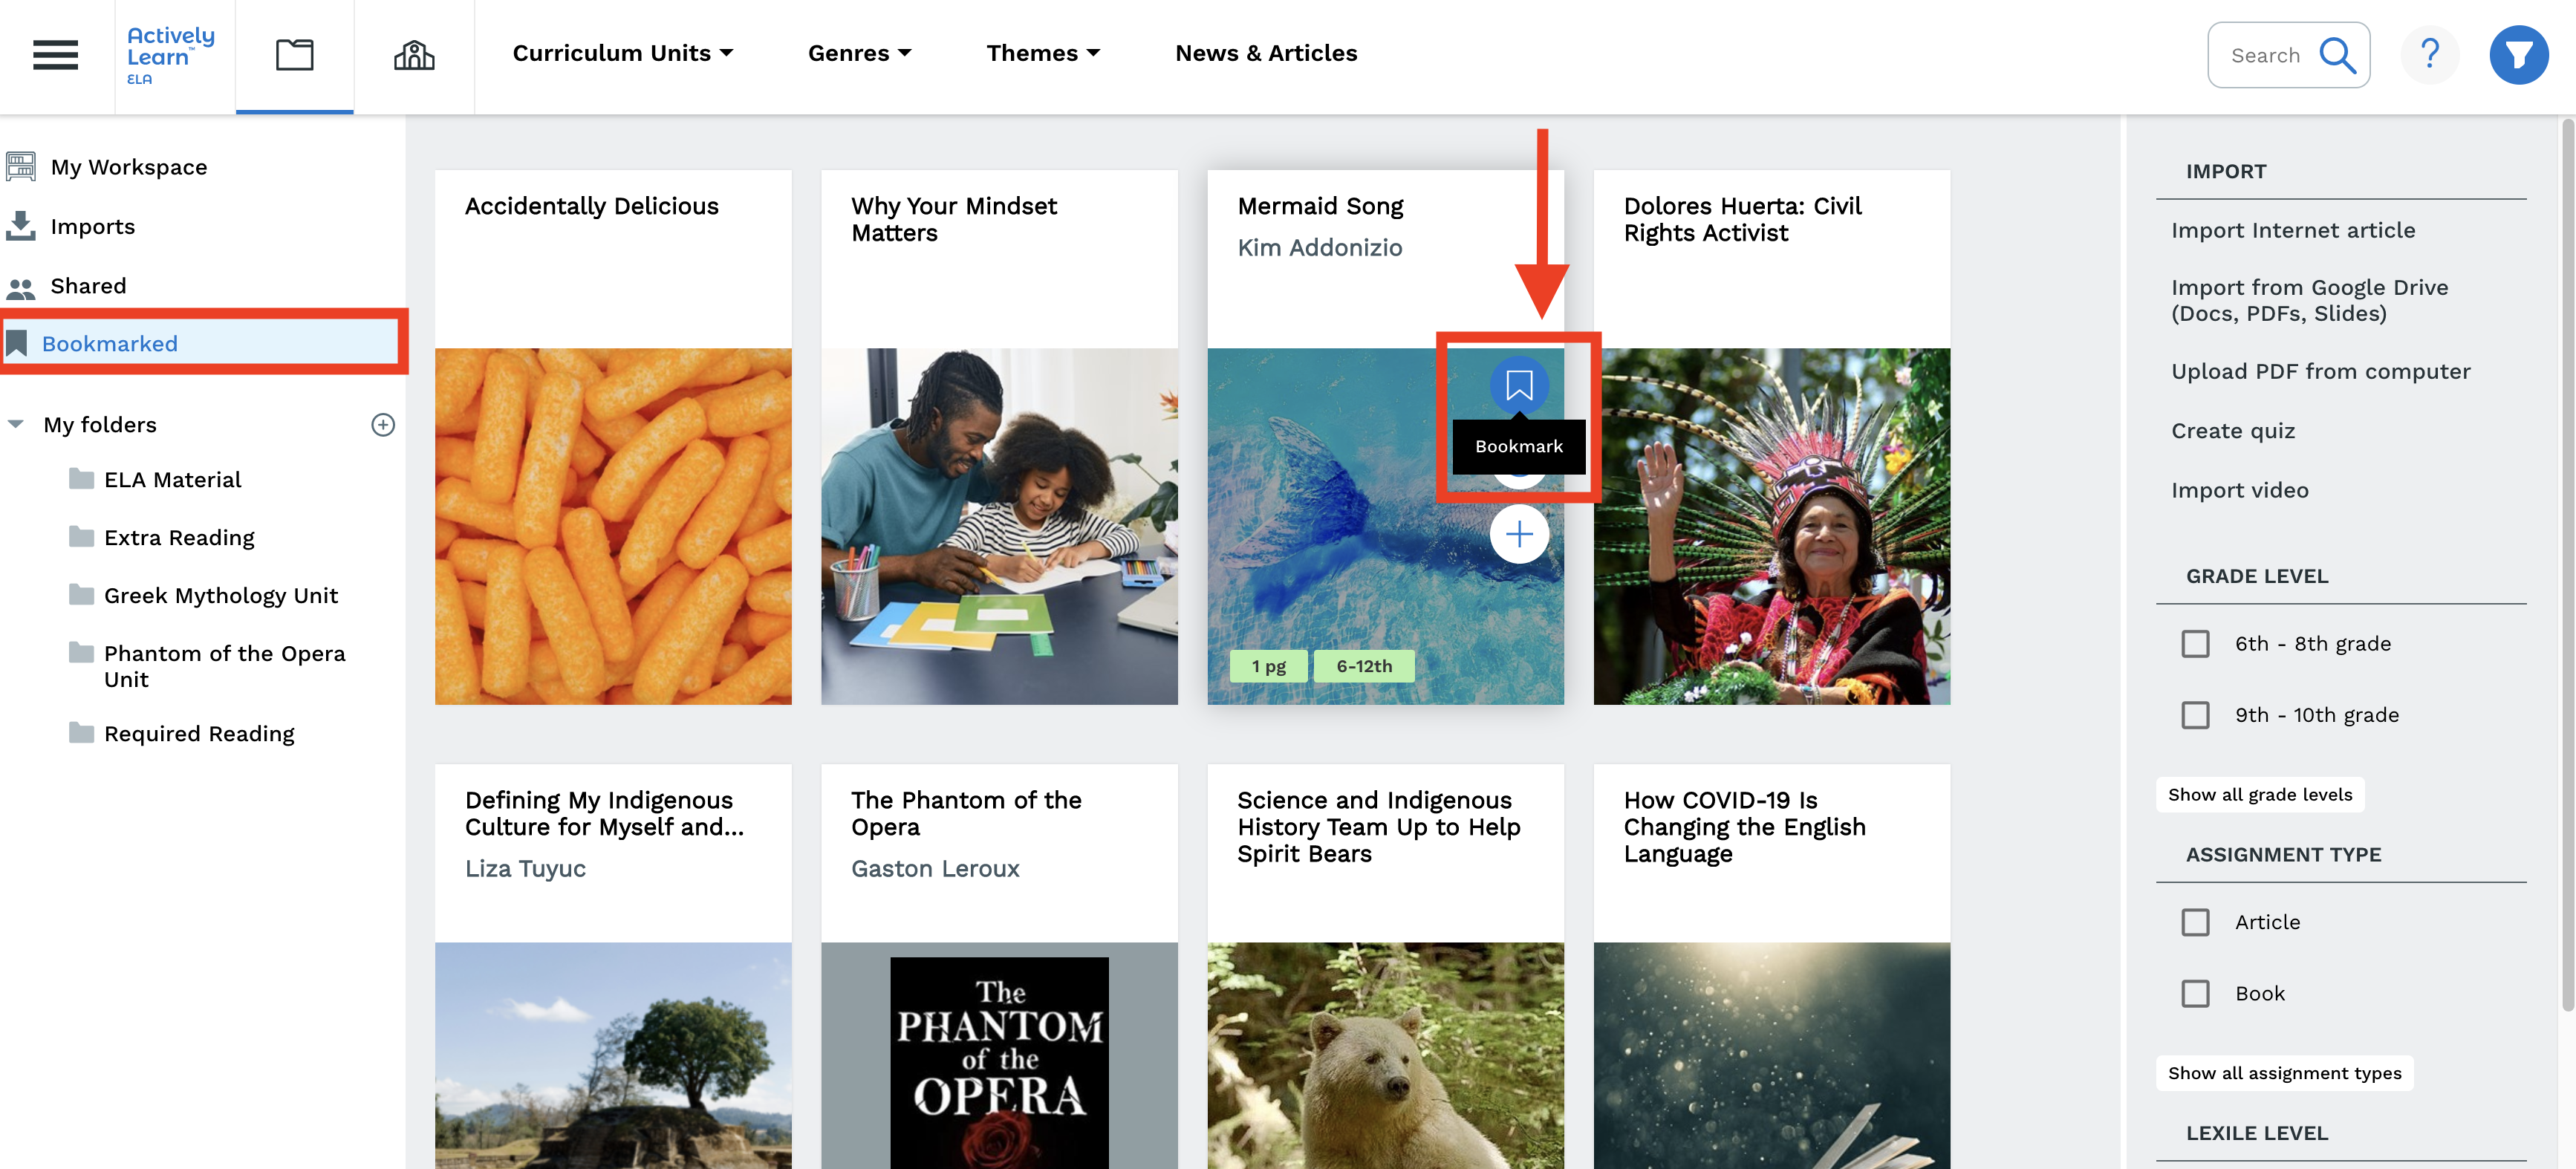The width and height of the screenshot is (2576, 1169).
Task: Open the Genres dropdown menu
Action: [859, 53]
